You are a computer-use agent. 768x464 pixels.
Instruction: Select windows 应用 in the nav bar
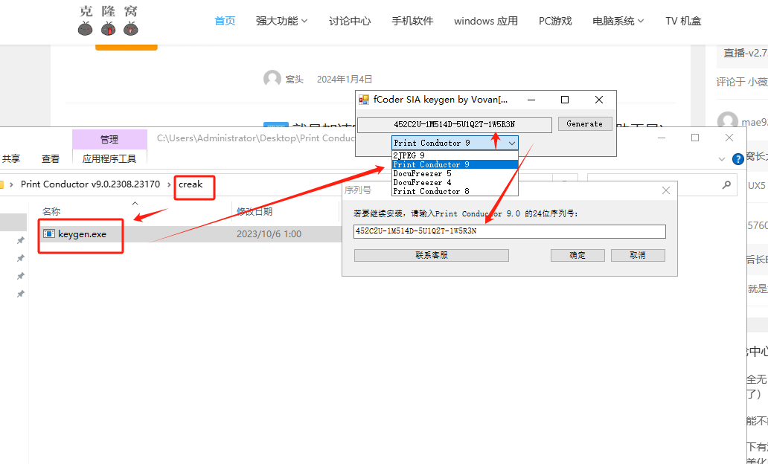tap(486, 21)
